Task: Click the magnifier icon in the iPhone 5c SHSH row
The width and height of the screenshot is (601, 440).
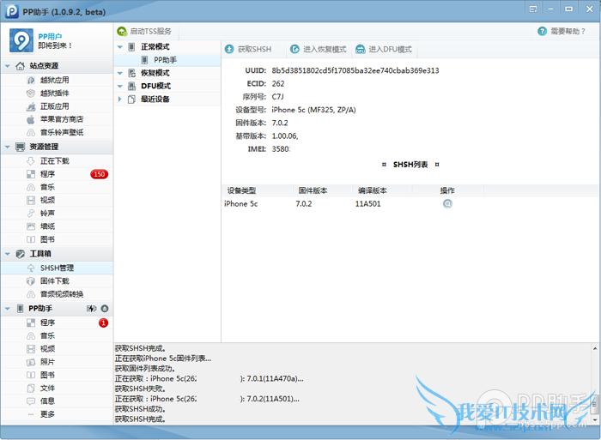Action: (x=447, y=204)
